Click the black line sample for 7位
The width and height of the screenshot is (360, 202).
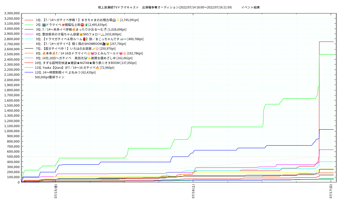coord(29,49)
